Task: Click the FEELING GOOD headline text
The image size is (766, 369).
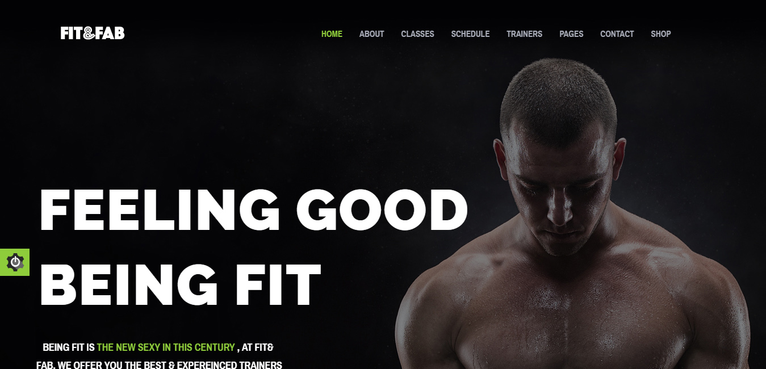Action: [253, 210]
